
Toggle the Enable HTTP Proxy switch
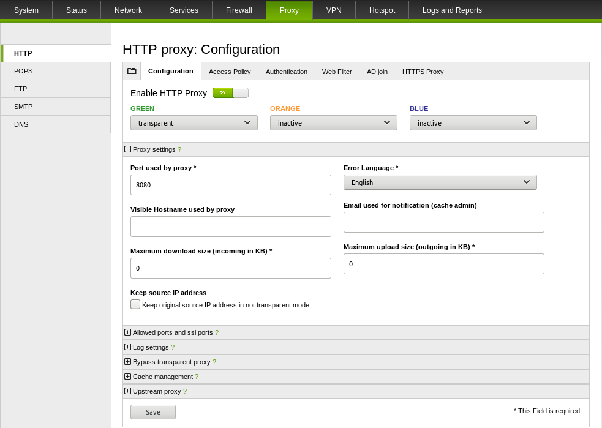[x=230, y=93]
